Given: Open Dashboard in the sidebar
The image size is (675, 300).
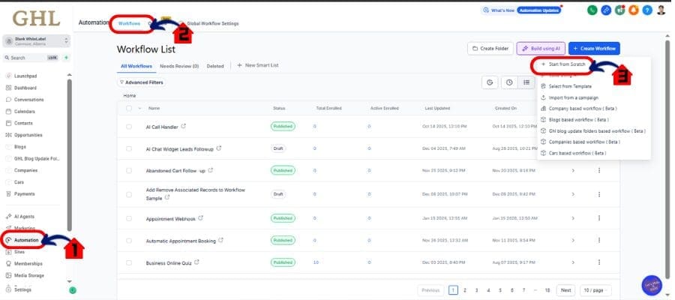Looking at the screenshot, I should [25, 88].
